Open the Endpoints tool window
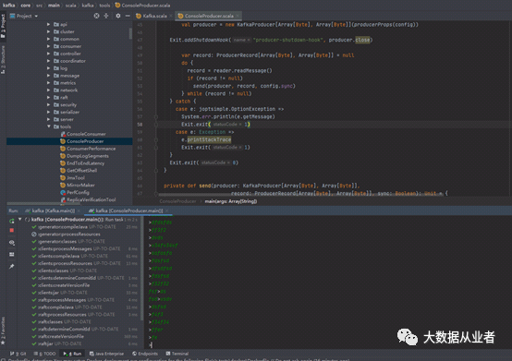 pos(145,354)
